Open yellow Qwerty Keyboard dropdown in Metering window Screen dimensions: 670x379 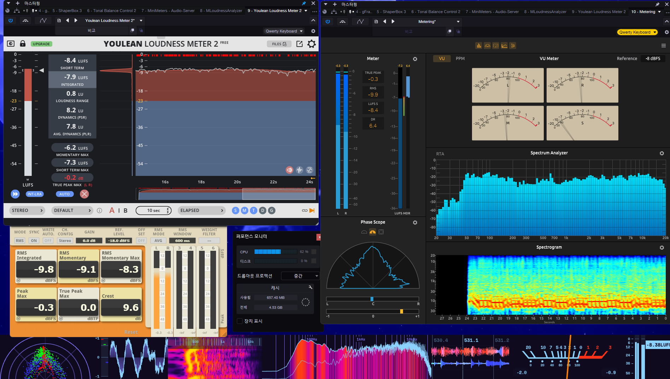point(637,32)
